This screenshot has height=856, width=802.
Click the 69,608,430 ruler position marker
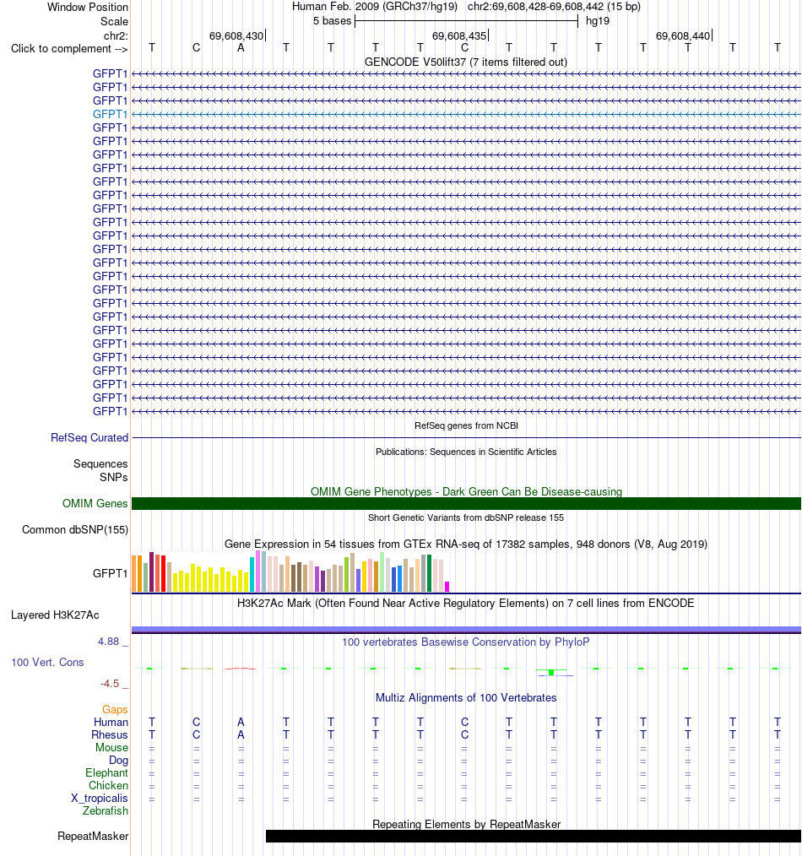point(236,36)
